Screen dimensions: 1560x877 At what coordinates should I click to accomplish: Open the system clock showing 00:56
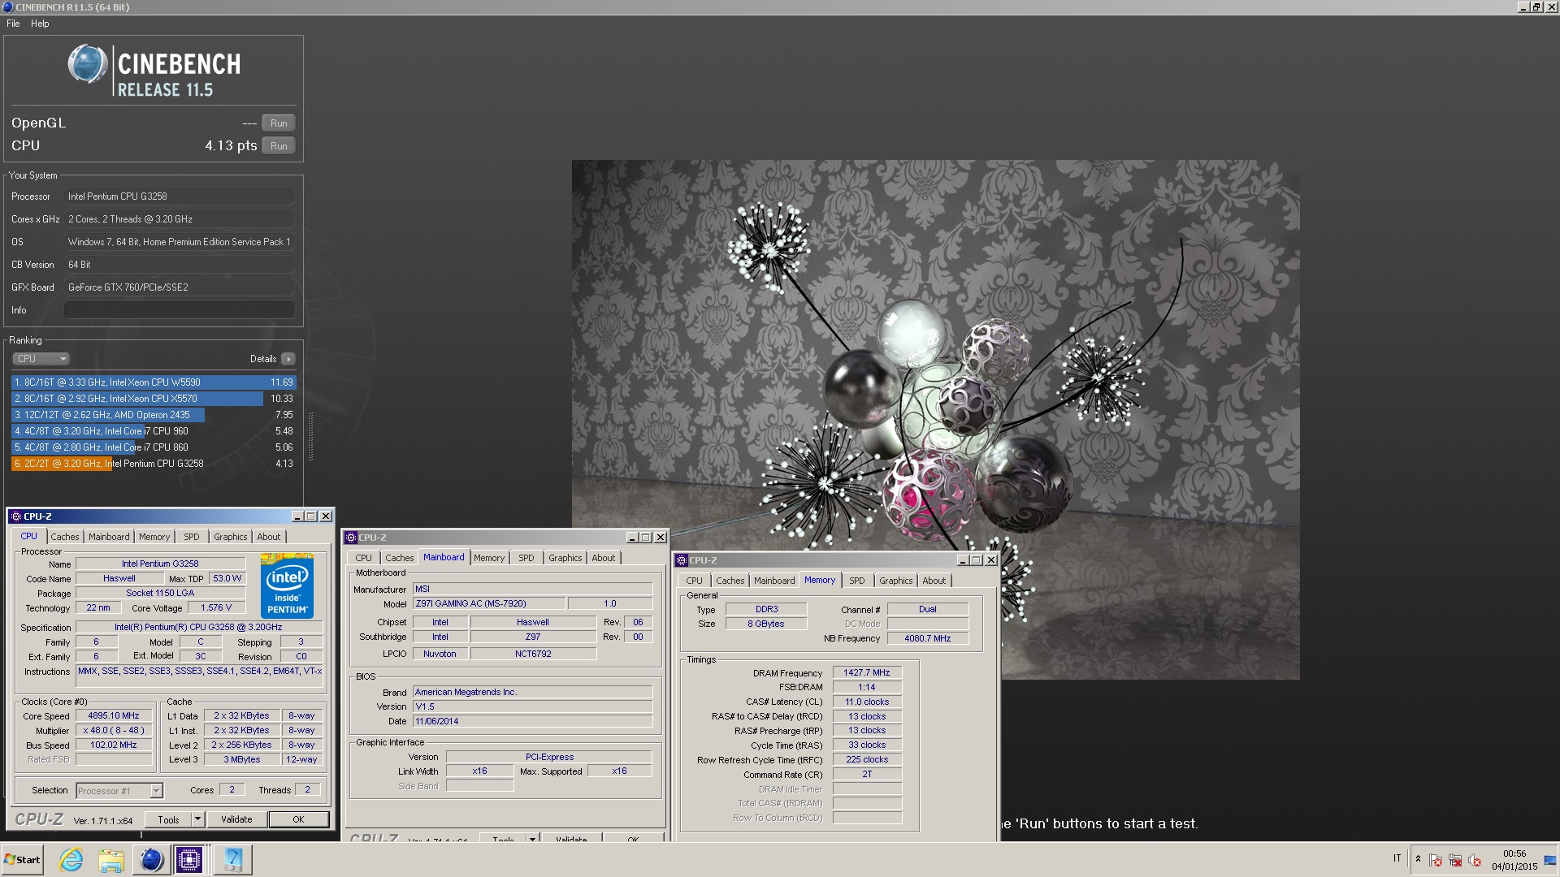1514,860
